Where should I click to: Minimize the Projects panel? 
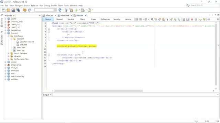pos(40,16)
